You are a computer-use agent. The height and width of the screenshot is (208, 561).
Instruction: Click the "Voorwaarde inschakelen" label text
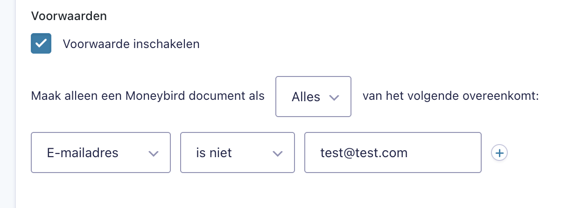click(x=131, y=44)
